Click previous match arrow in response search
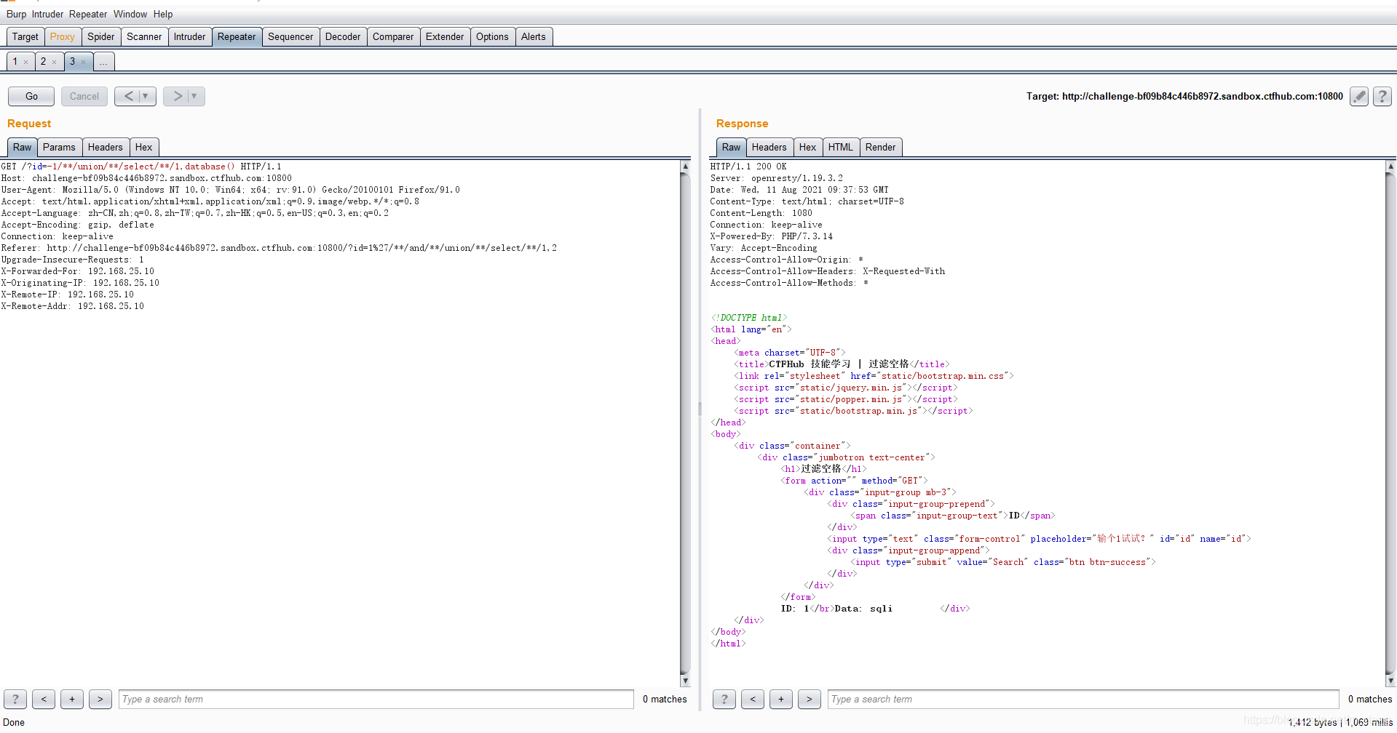Viewport: 1397px width, 733px height. pyautogui.click(x=753, y=699)
